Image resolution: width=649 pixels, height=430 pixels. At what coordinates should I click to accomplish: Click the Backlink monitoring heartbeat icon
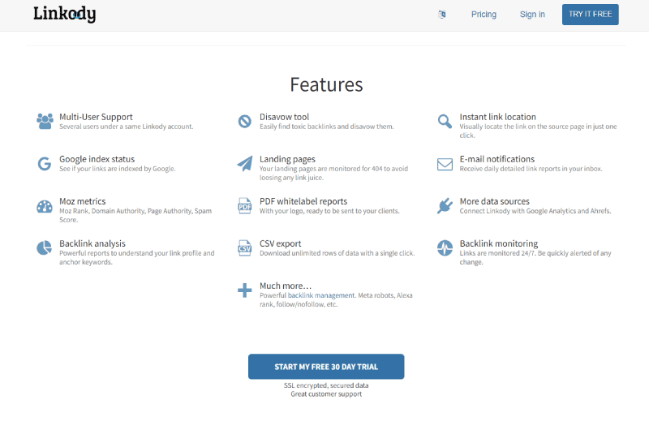445,248
